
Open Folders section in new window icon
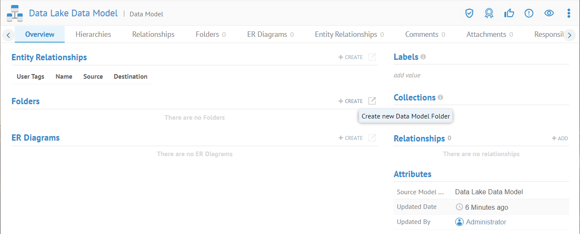pos(372,101)
